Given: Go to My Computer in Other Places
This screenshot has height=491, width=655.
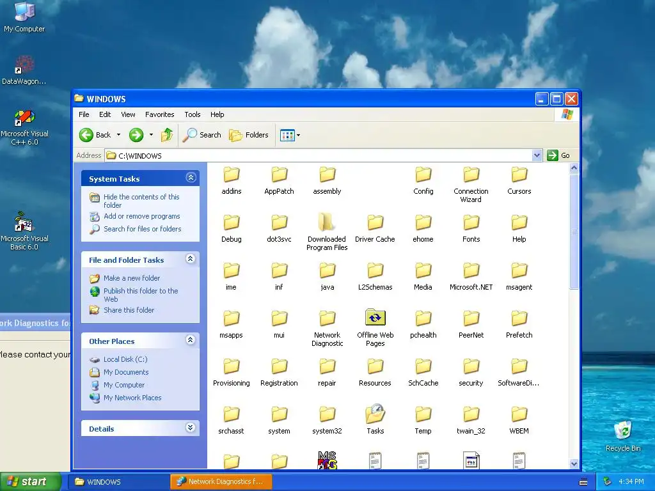Looking at the screenshot, I should coord(124,385).
